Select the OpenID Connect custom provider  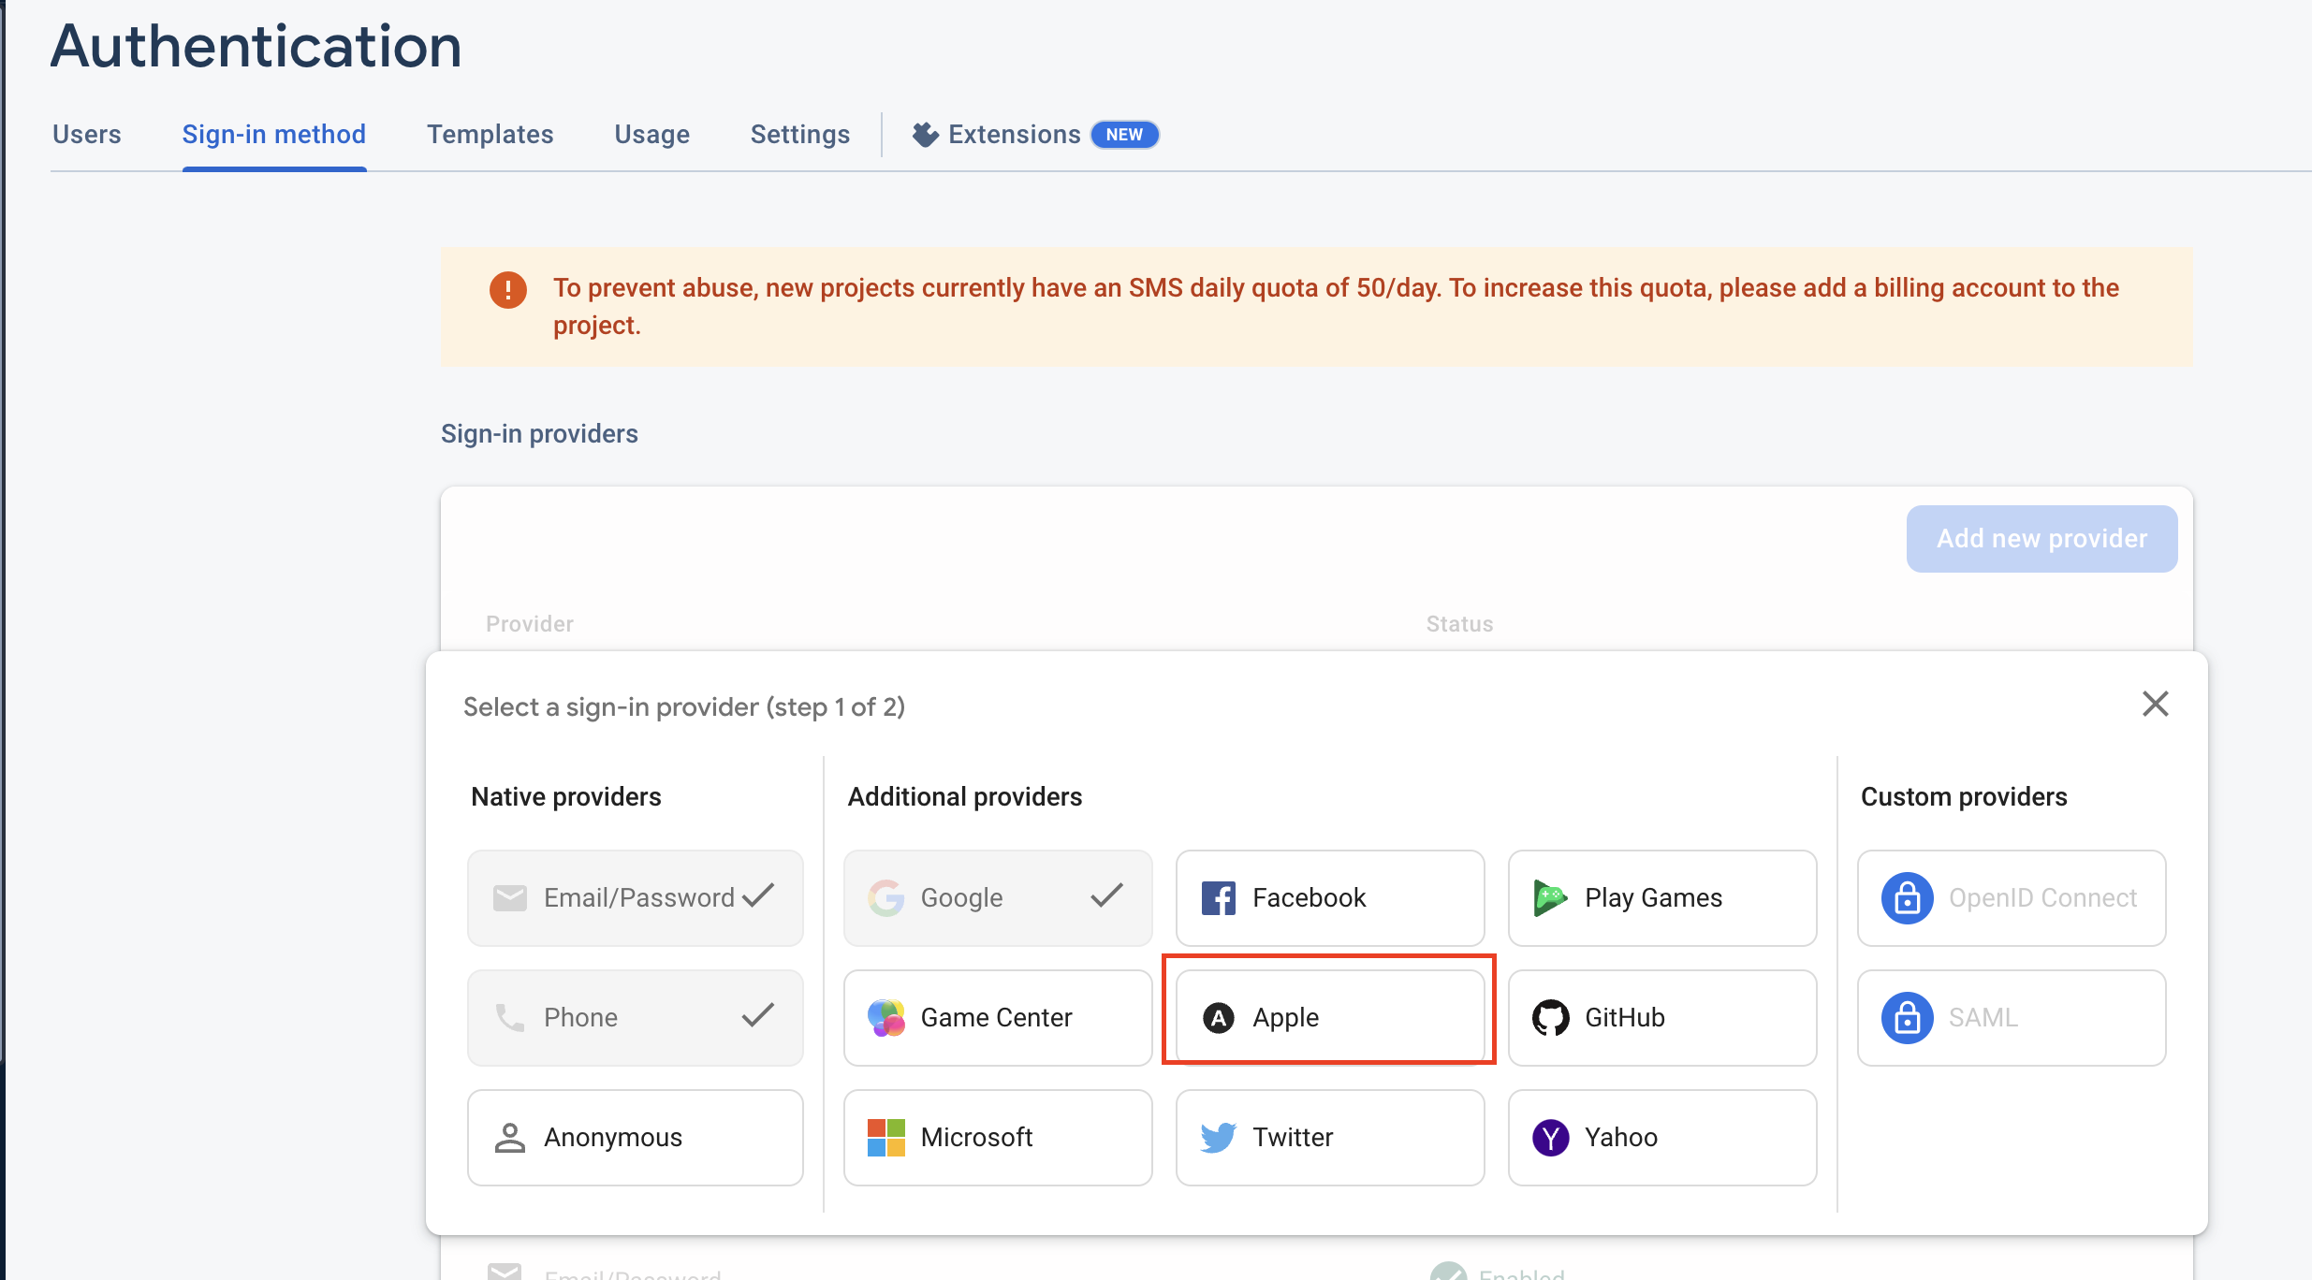2011,898
